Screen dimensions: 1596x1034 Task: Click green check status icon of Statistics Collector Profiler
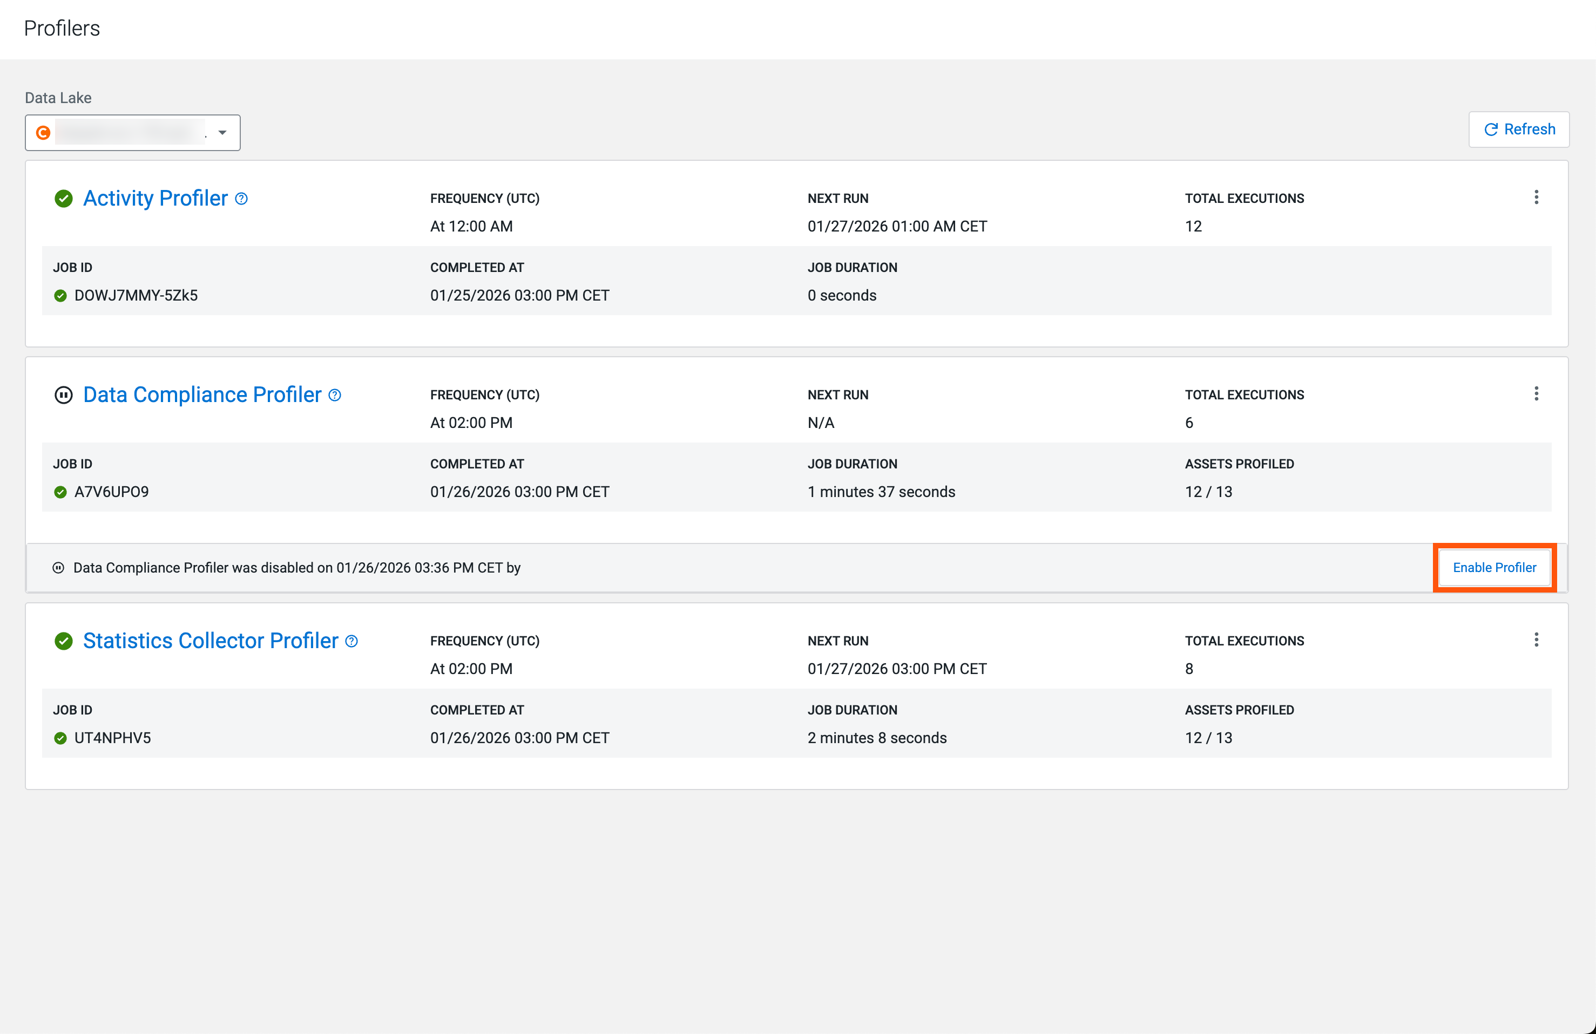(64, 641)
